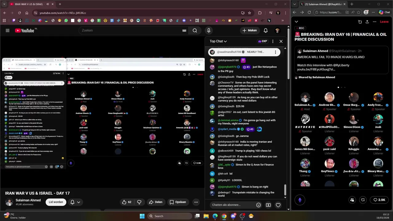This screenshot has width=393, height=221.
Task: Open Copilot Chat in Edge
Action: click(x=384, y=12)
